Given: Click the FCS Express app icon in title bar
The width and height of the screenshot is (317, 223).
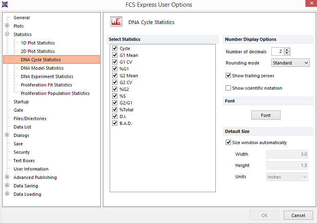Looking at the screenshot, I should pyautogui.click(x=4, y=5).
